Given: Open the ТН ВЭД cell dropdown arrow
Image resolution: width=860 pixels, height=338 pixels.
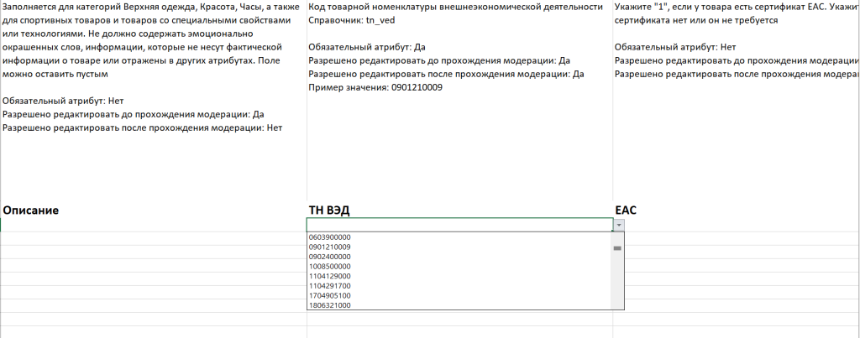Looking at the screenshot, I should pyautogui.click(x=619, y=225).
